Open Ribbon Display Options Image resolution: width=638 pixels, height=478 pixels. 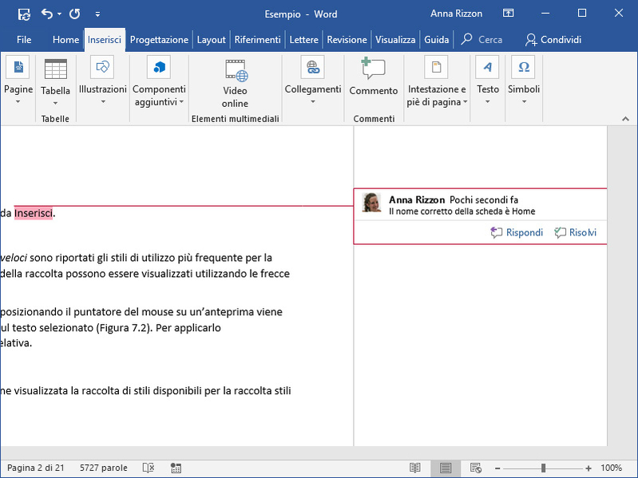pos(508,14)
